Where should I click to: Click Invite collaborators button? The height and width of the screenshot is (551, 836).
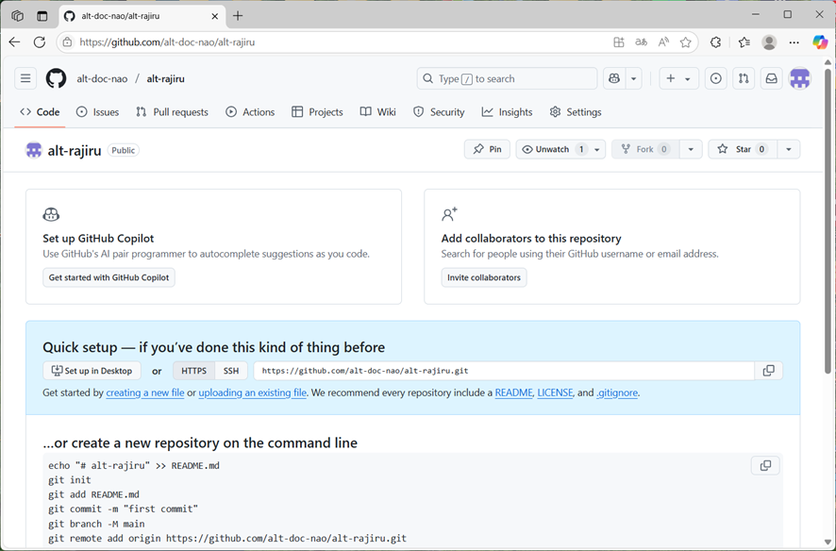(484, 277)
